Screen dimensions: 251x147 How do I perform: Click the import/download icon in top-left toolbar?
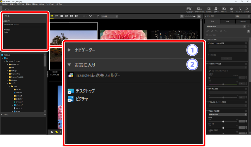[7, 9]
